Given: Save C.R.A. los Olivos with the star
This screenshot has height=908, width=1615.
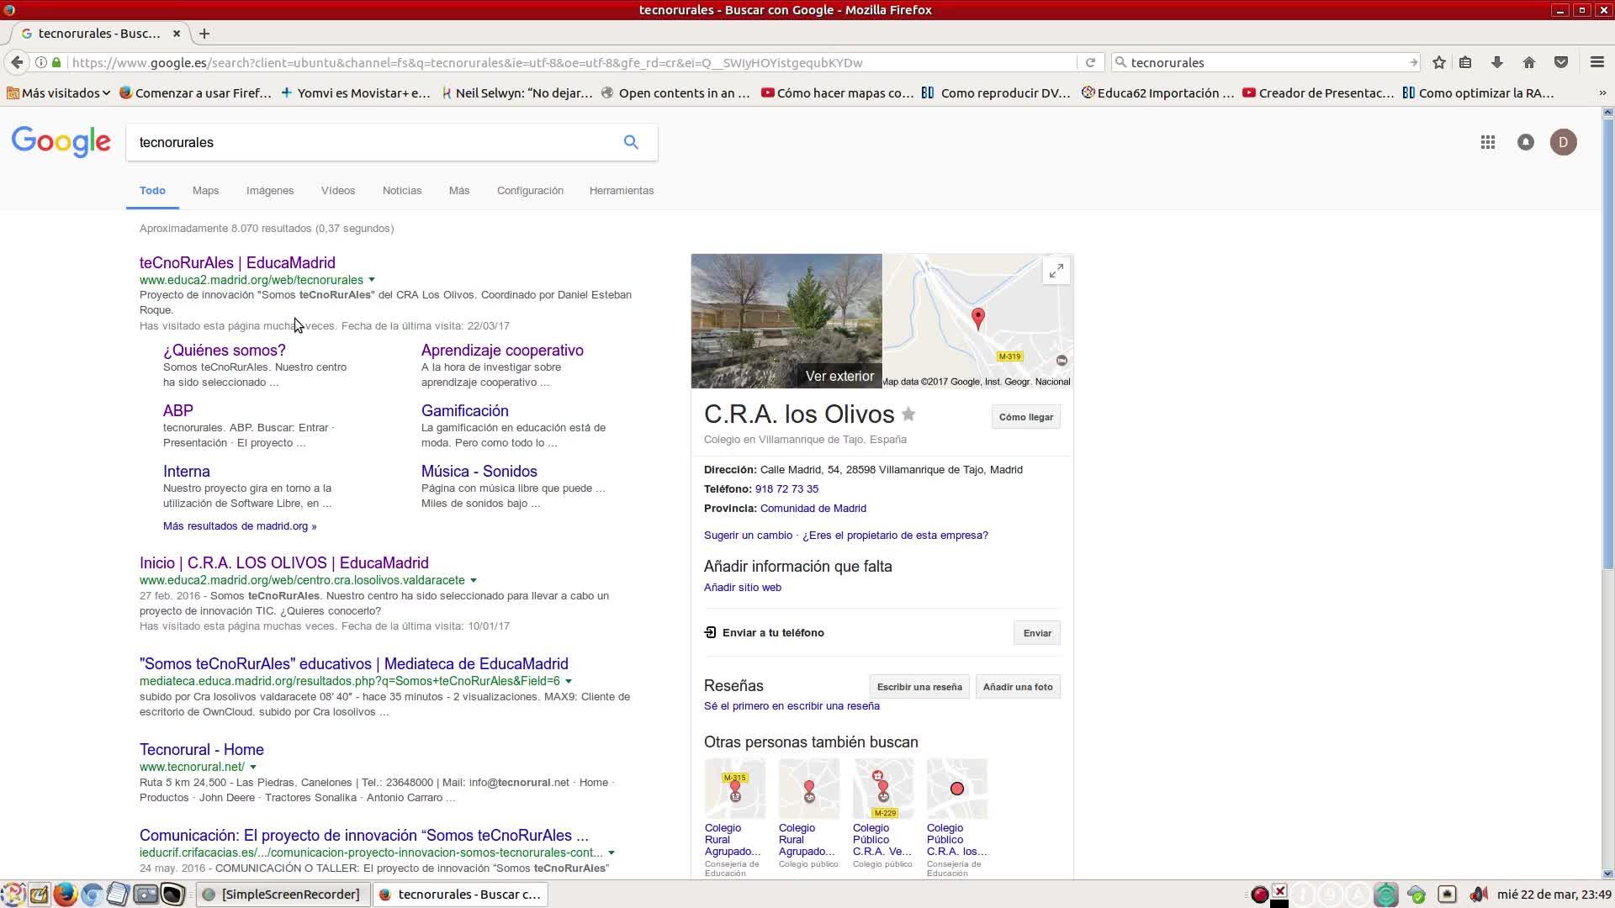Looking at the screenshot, I should coord(908,414).
